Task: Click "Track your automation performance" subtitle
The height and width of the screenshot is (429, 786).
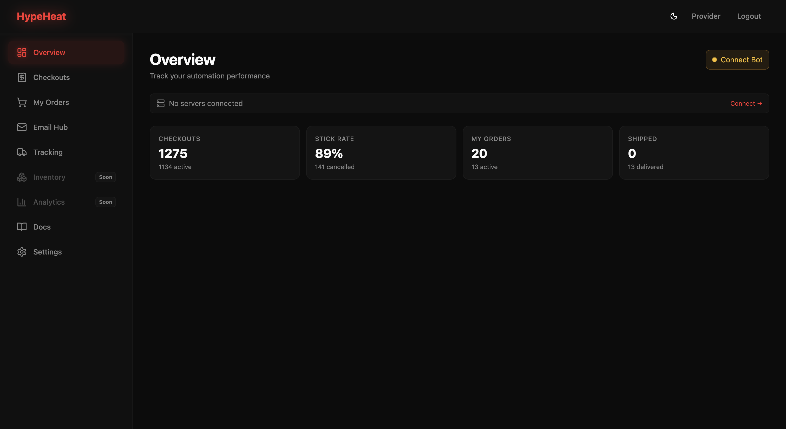Action: click(x=209, y=76)
